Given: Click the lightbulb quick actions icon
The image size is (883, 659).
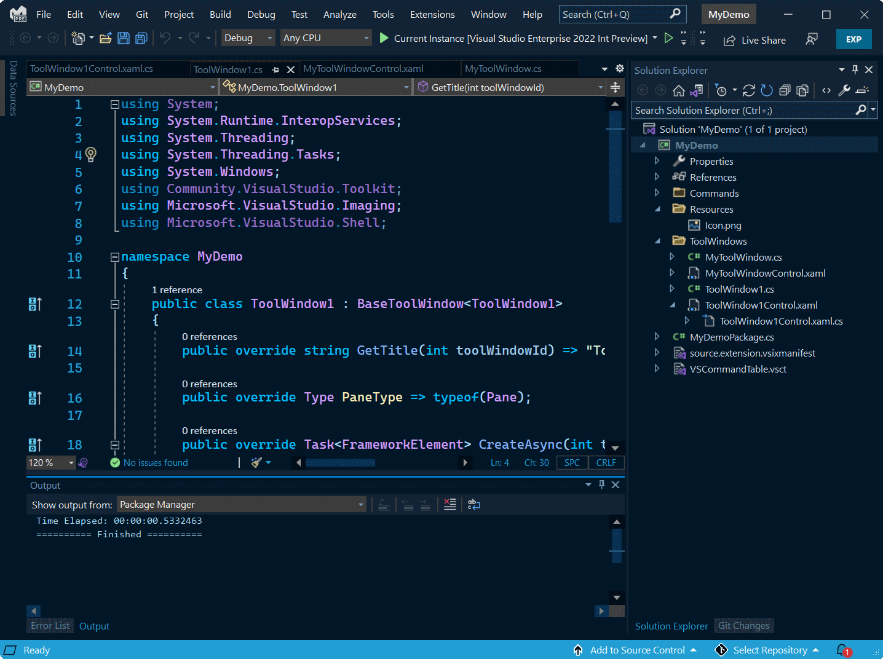Looking at the screenshot, I should point(91,155).
